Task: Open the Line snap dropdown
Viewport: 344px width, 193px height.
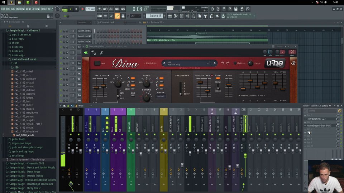Action: point(135,16)
